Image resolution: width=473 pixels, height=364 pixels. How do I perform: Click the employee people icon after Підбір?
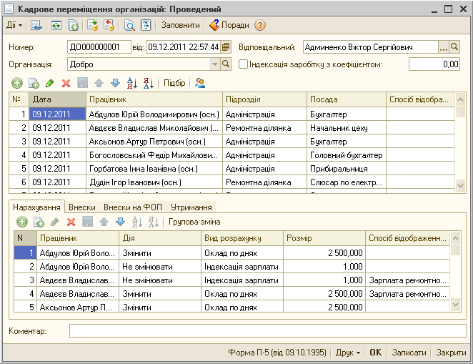coord(200,83)
